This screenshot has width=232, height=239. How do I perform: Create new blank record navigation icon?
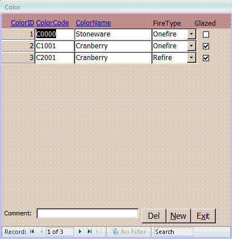click(99, 232)
